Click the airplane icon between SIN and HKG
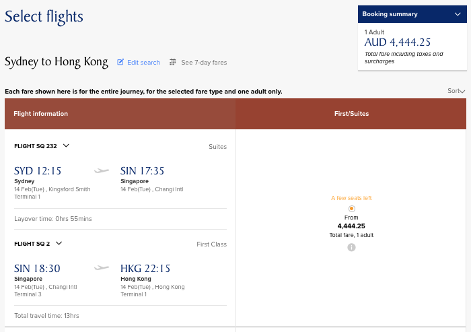471x332 pixels. click(102, 268)
